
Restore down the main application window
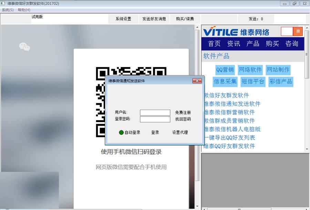point(294,3)
